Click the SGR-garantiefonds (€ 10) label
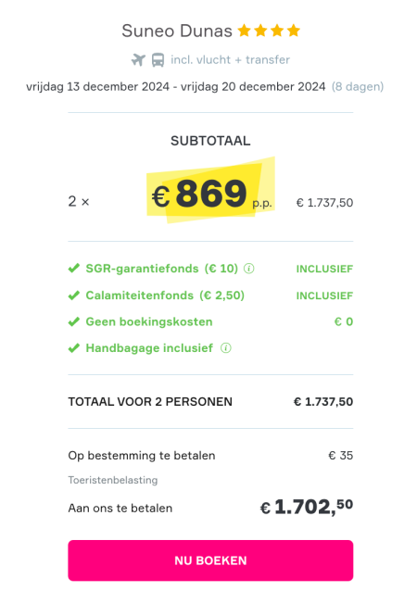This screenshot has width=417, height=591. tap(162, 269)
